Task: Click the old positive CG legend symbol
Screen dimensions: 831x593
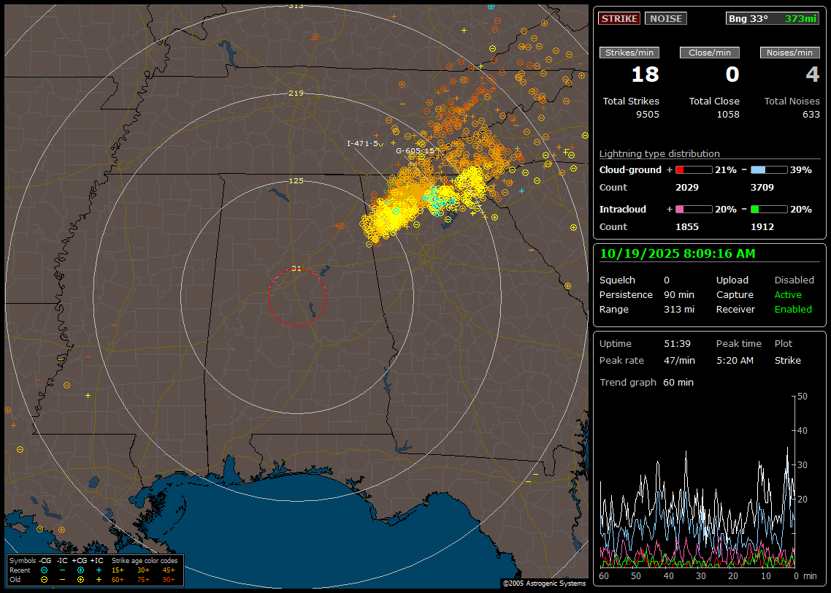Action: pyautogui.click(x=80, y=579)
